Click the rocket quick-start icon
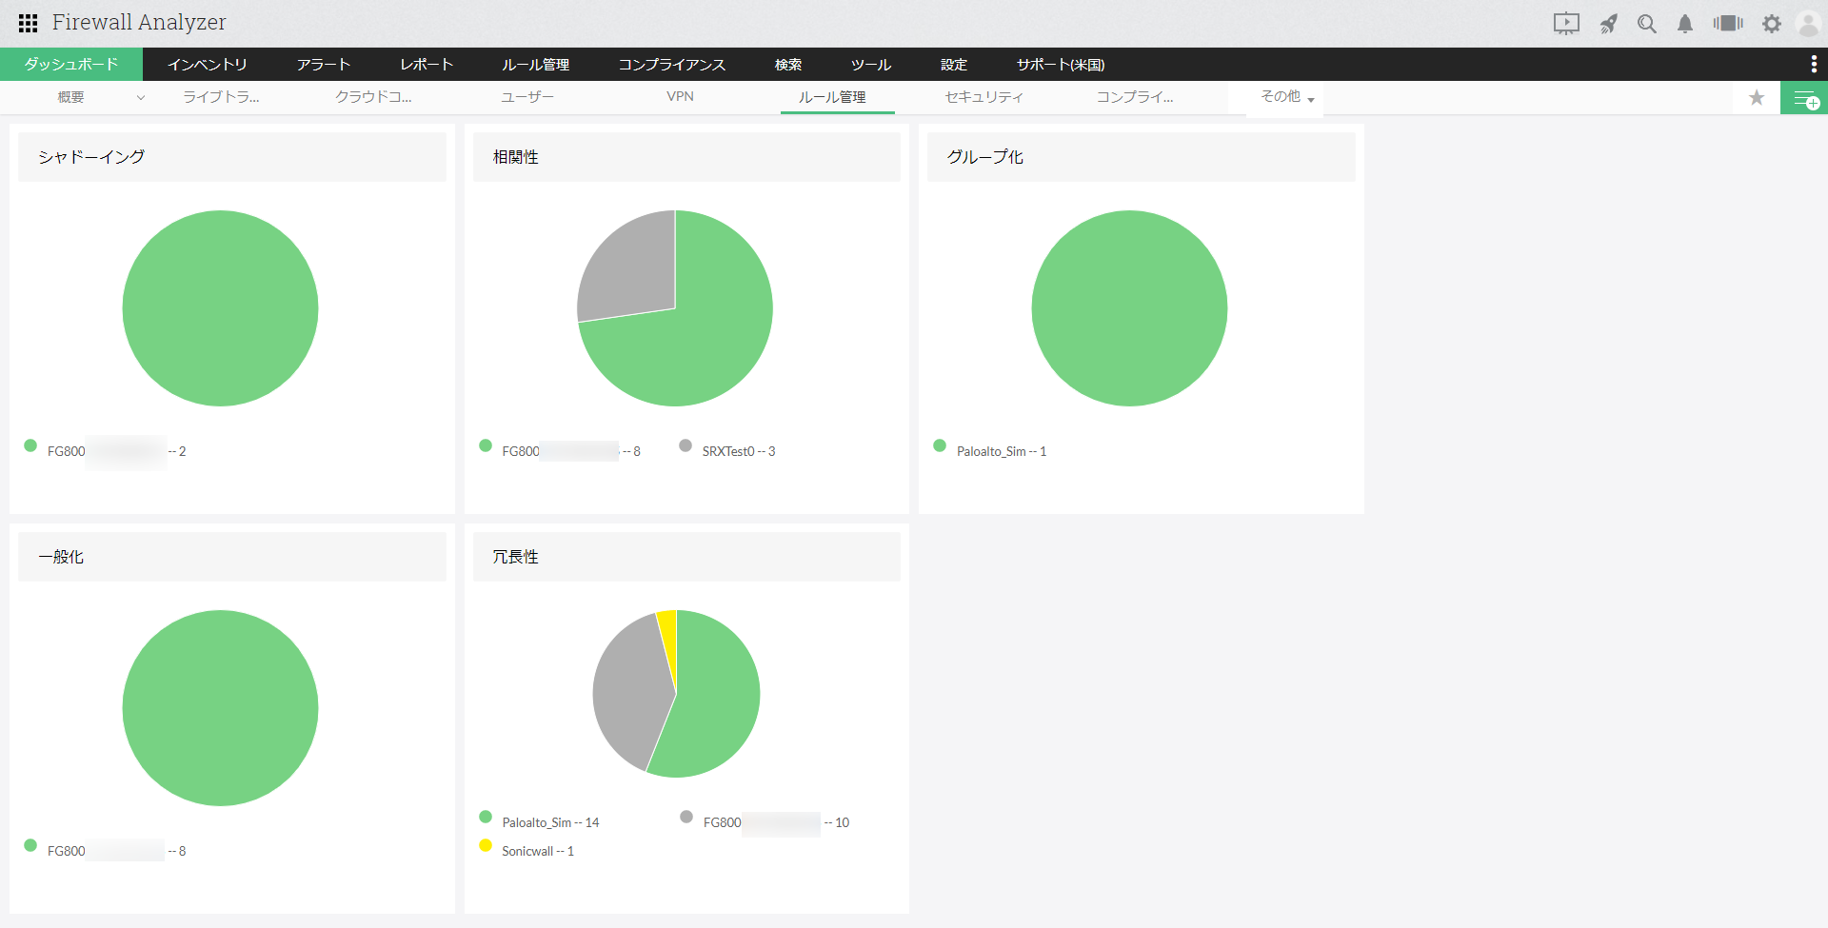This screenshot has width=1828, height=928. click(x=1609, y=24)
